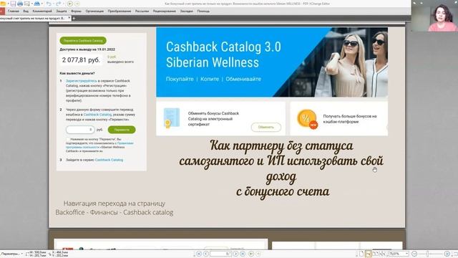Click the certificate icon on the exchange card

(172, 118)
